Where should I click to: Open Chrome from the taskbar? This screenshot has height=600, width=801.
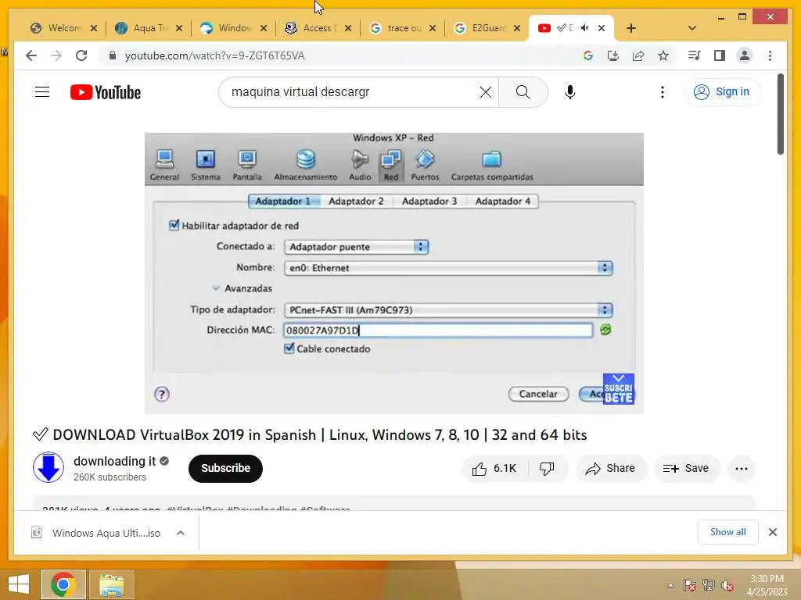pyautogui.click(x=63, y=584)
